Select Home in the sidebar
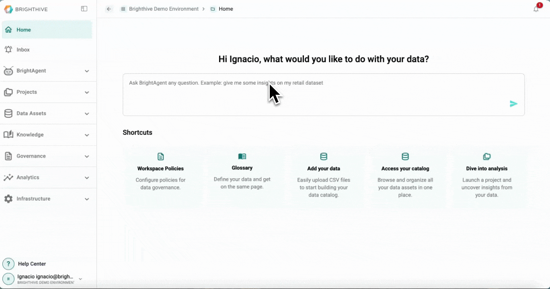 click(x=47, y=30)
